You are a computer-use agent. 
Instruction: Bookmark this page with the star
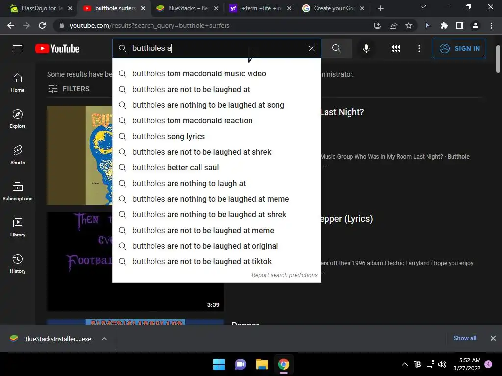(409, 25)
